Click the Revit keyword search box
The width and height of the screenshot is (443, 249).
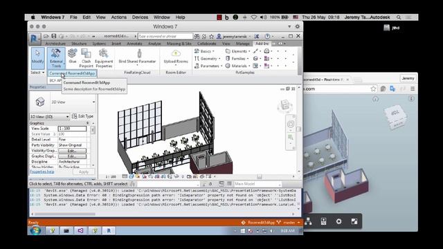[x=165, y=36]
